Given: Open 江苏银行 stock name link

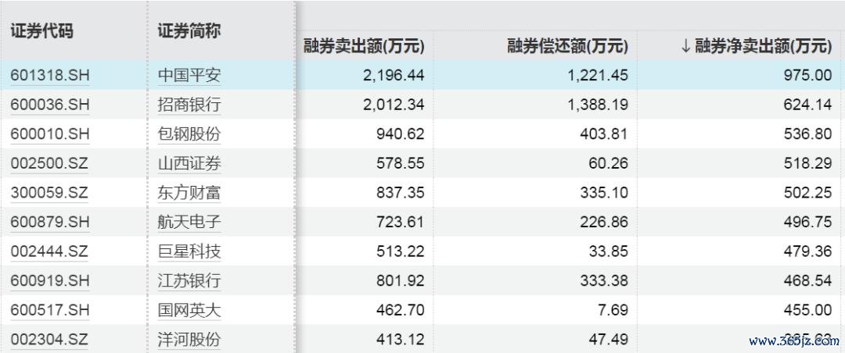Looking at the screenshot, I should [189, 280].
